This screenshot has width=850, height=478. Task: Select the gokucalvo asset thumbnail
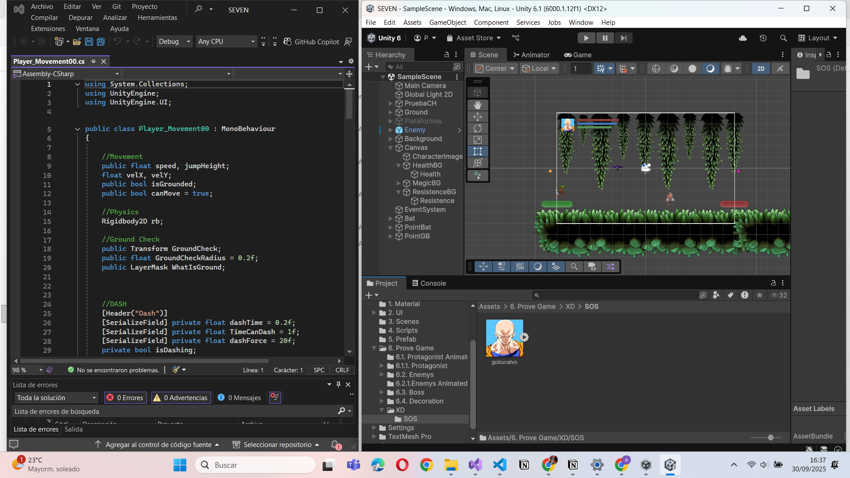pyautogui.click(x=504, y=339)
